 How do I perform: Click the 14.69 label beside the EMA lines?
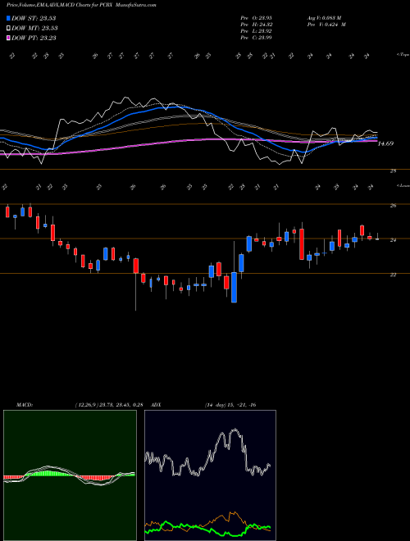coord(385,143)
